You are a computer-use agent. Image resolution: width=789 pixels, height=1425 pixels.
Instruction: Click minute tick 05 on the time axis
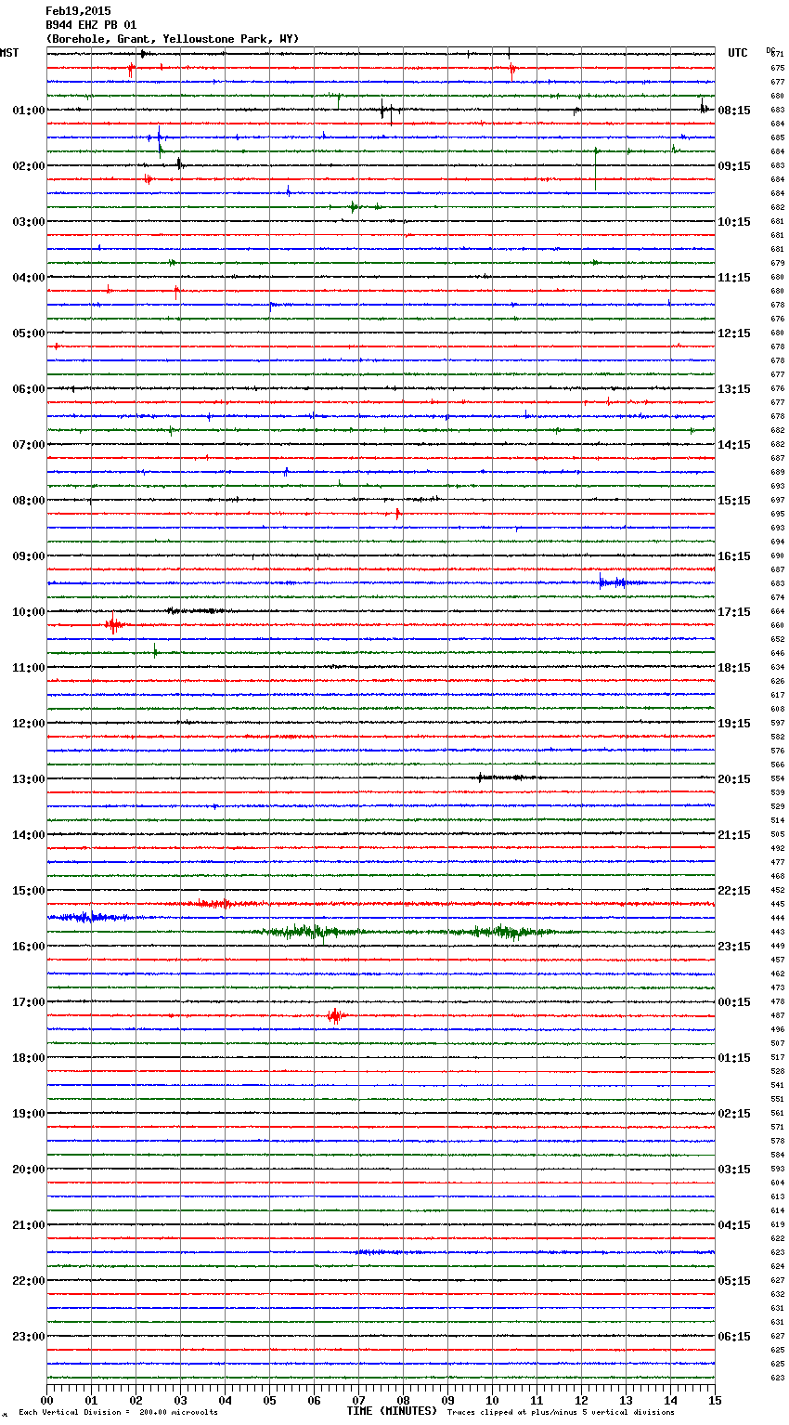click(x=269, y=1400)
